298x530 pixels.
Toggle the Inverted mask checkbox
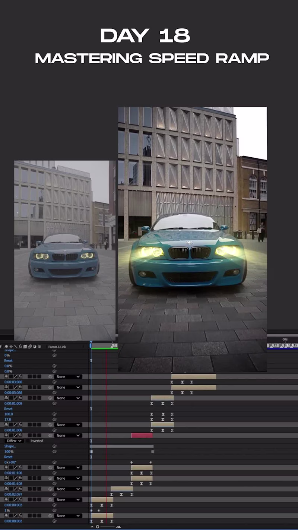pyautogui.click(x=27, y=441)
